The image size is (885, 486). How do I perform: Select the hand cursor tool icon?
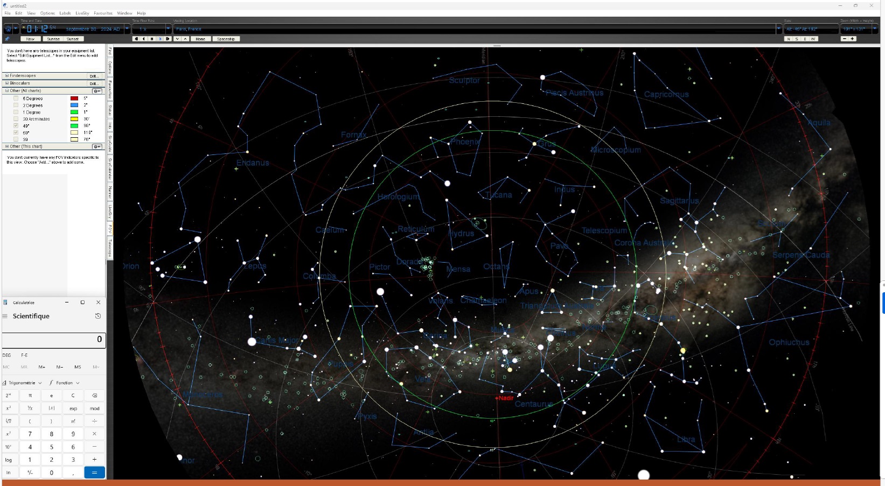(8, 29)
